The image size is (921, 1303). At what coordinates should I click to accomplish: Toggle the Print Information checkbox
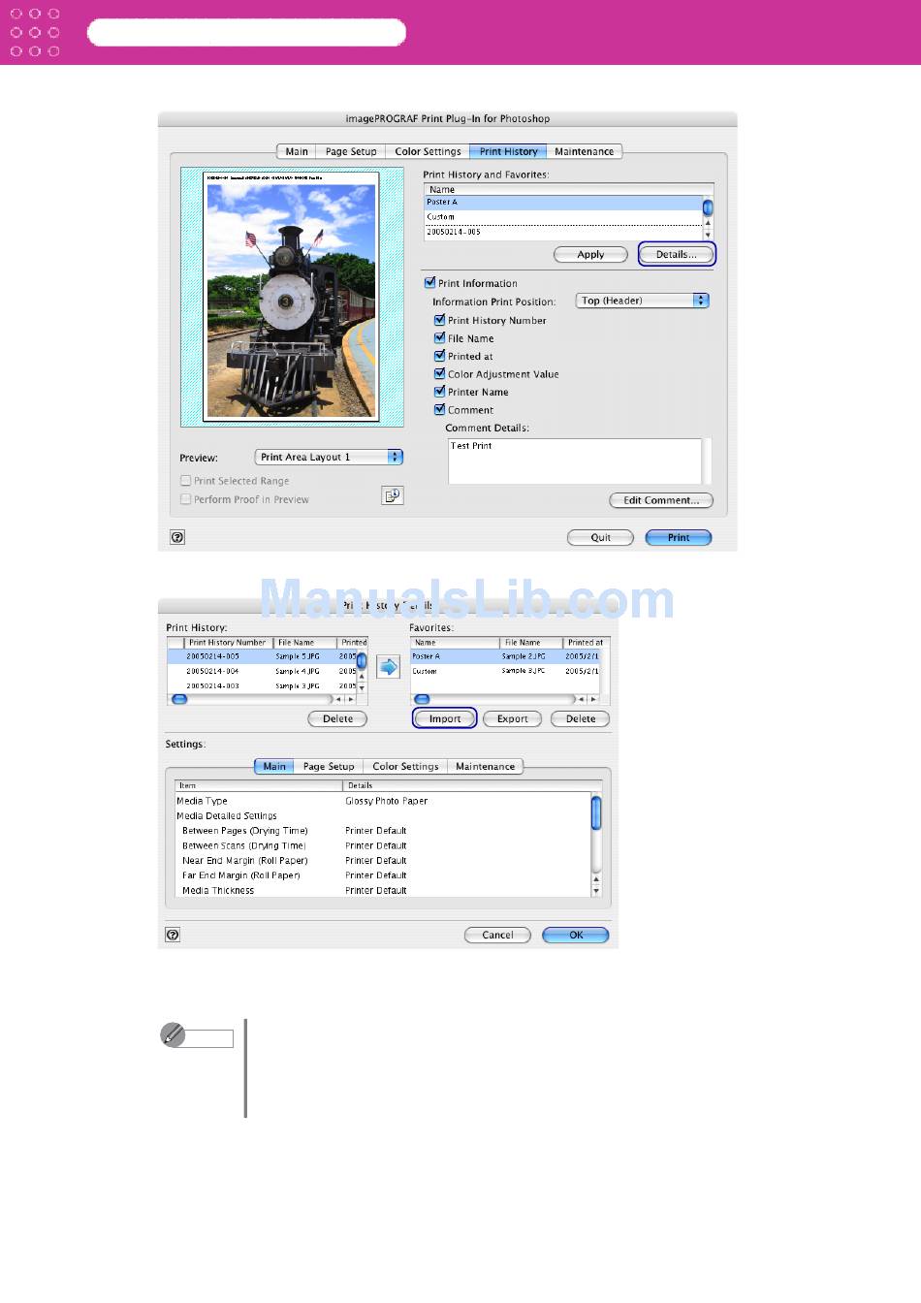coord(430,283)
